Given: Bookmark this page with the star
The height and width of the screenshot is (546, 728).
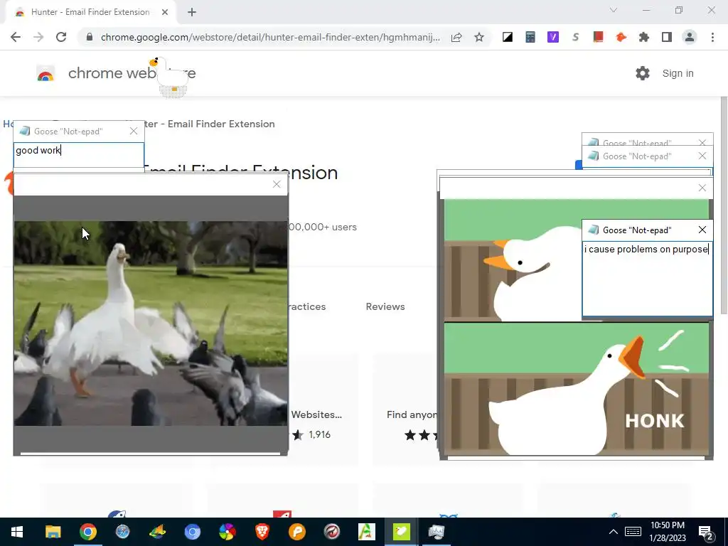Looking at the screenshot, I should pyautogui.click(x=479, y=37).
